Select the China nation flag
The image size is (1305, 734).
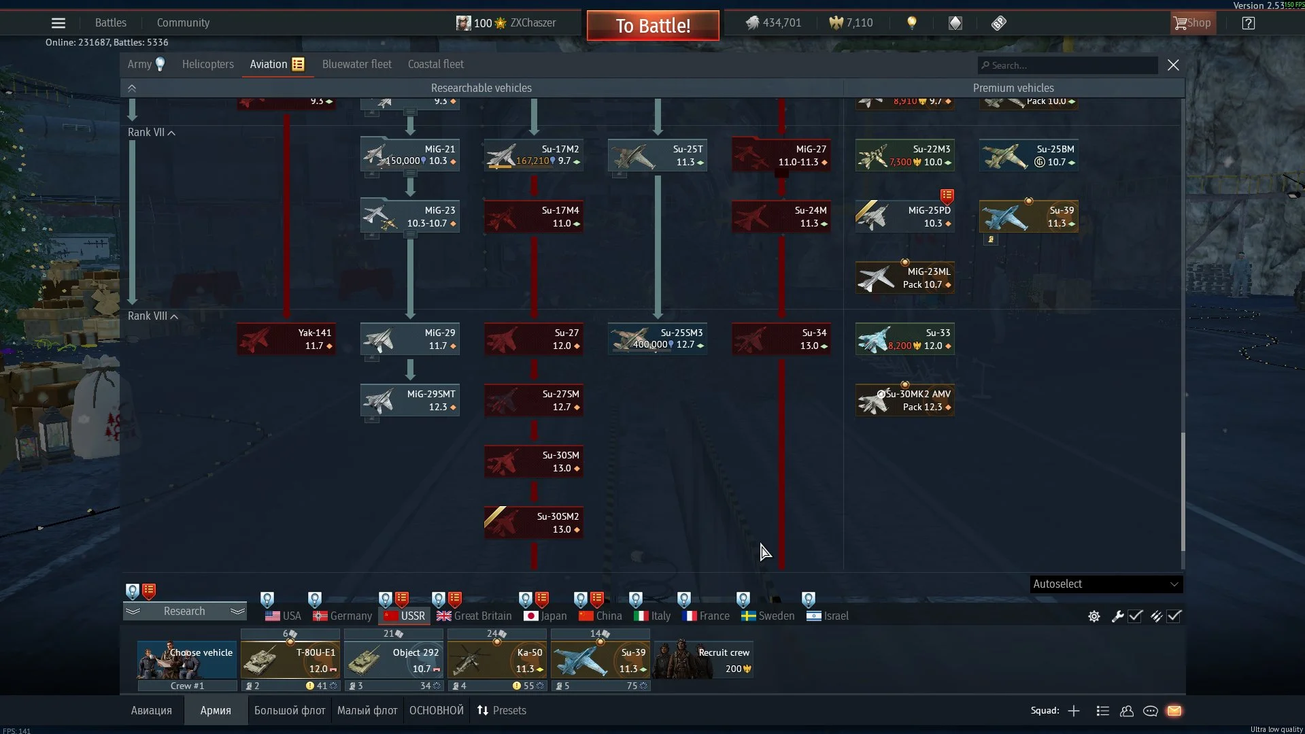[x=600, y=616]
